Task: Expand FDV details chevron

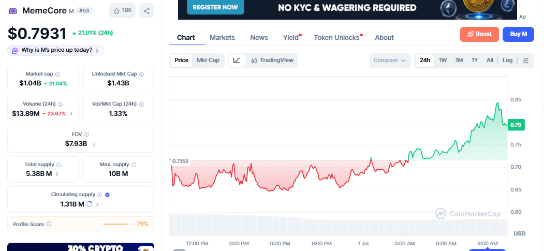Action: click(94, 143)
